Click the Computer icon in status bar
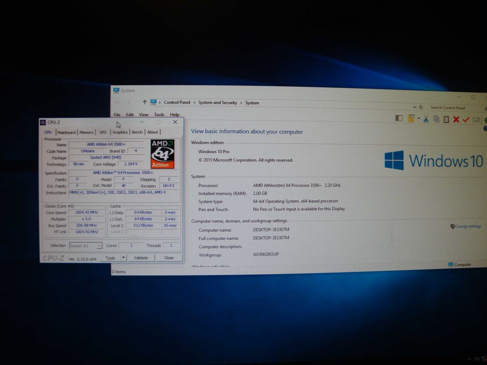Viewport: 487px width, 365px height. tap(450, 264)
